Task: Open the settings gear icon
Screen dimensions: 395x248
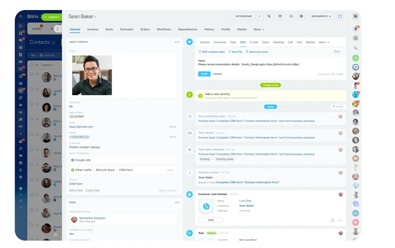Action: [x=301, y=16]
